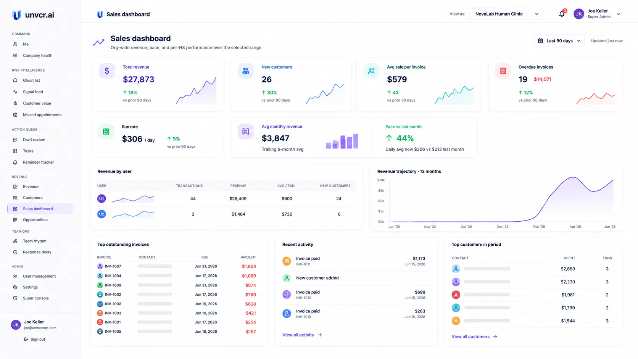Click the $26,409 revenue cell
Image resolution: width=638 pixels, height=359 pixels.
tap(238, 199)
